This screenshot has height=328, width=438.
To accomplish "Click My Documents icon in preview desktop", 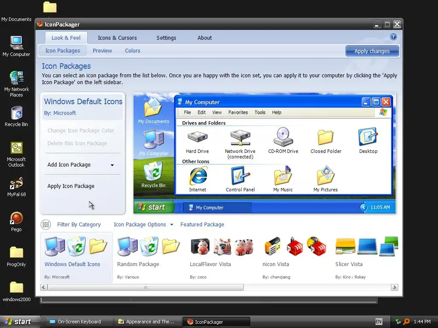I will coord(154,107).
